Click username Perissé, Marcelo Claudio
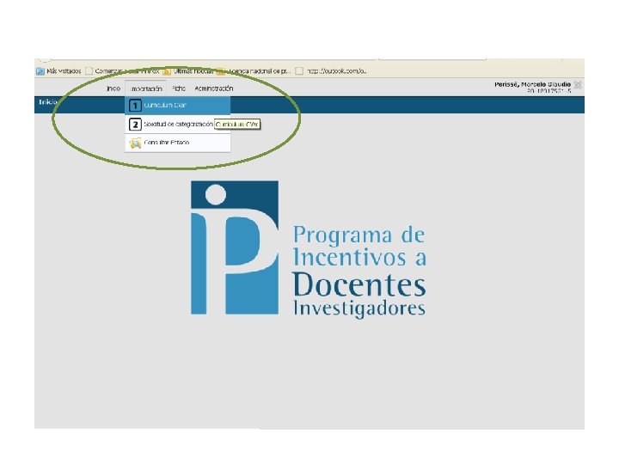Viewport: 619px width, 464px height. coord(532,84)
